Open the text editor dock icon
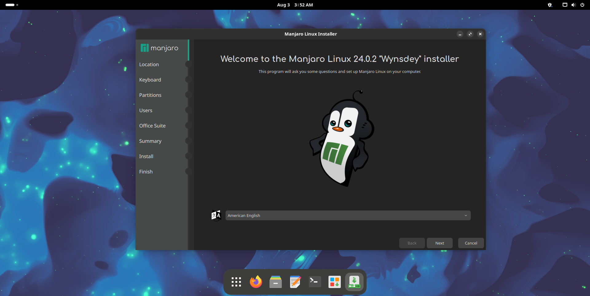 click(295, 282)
